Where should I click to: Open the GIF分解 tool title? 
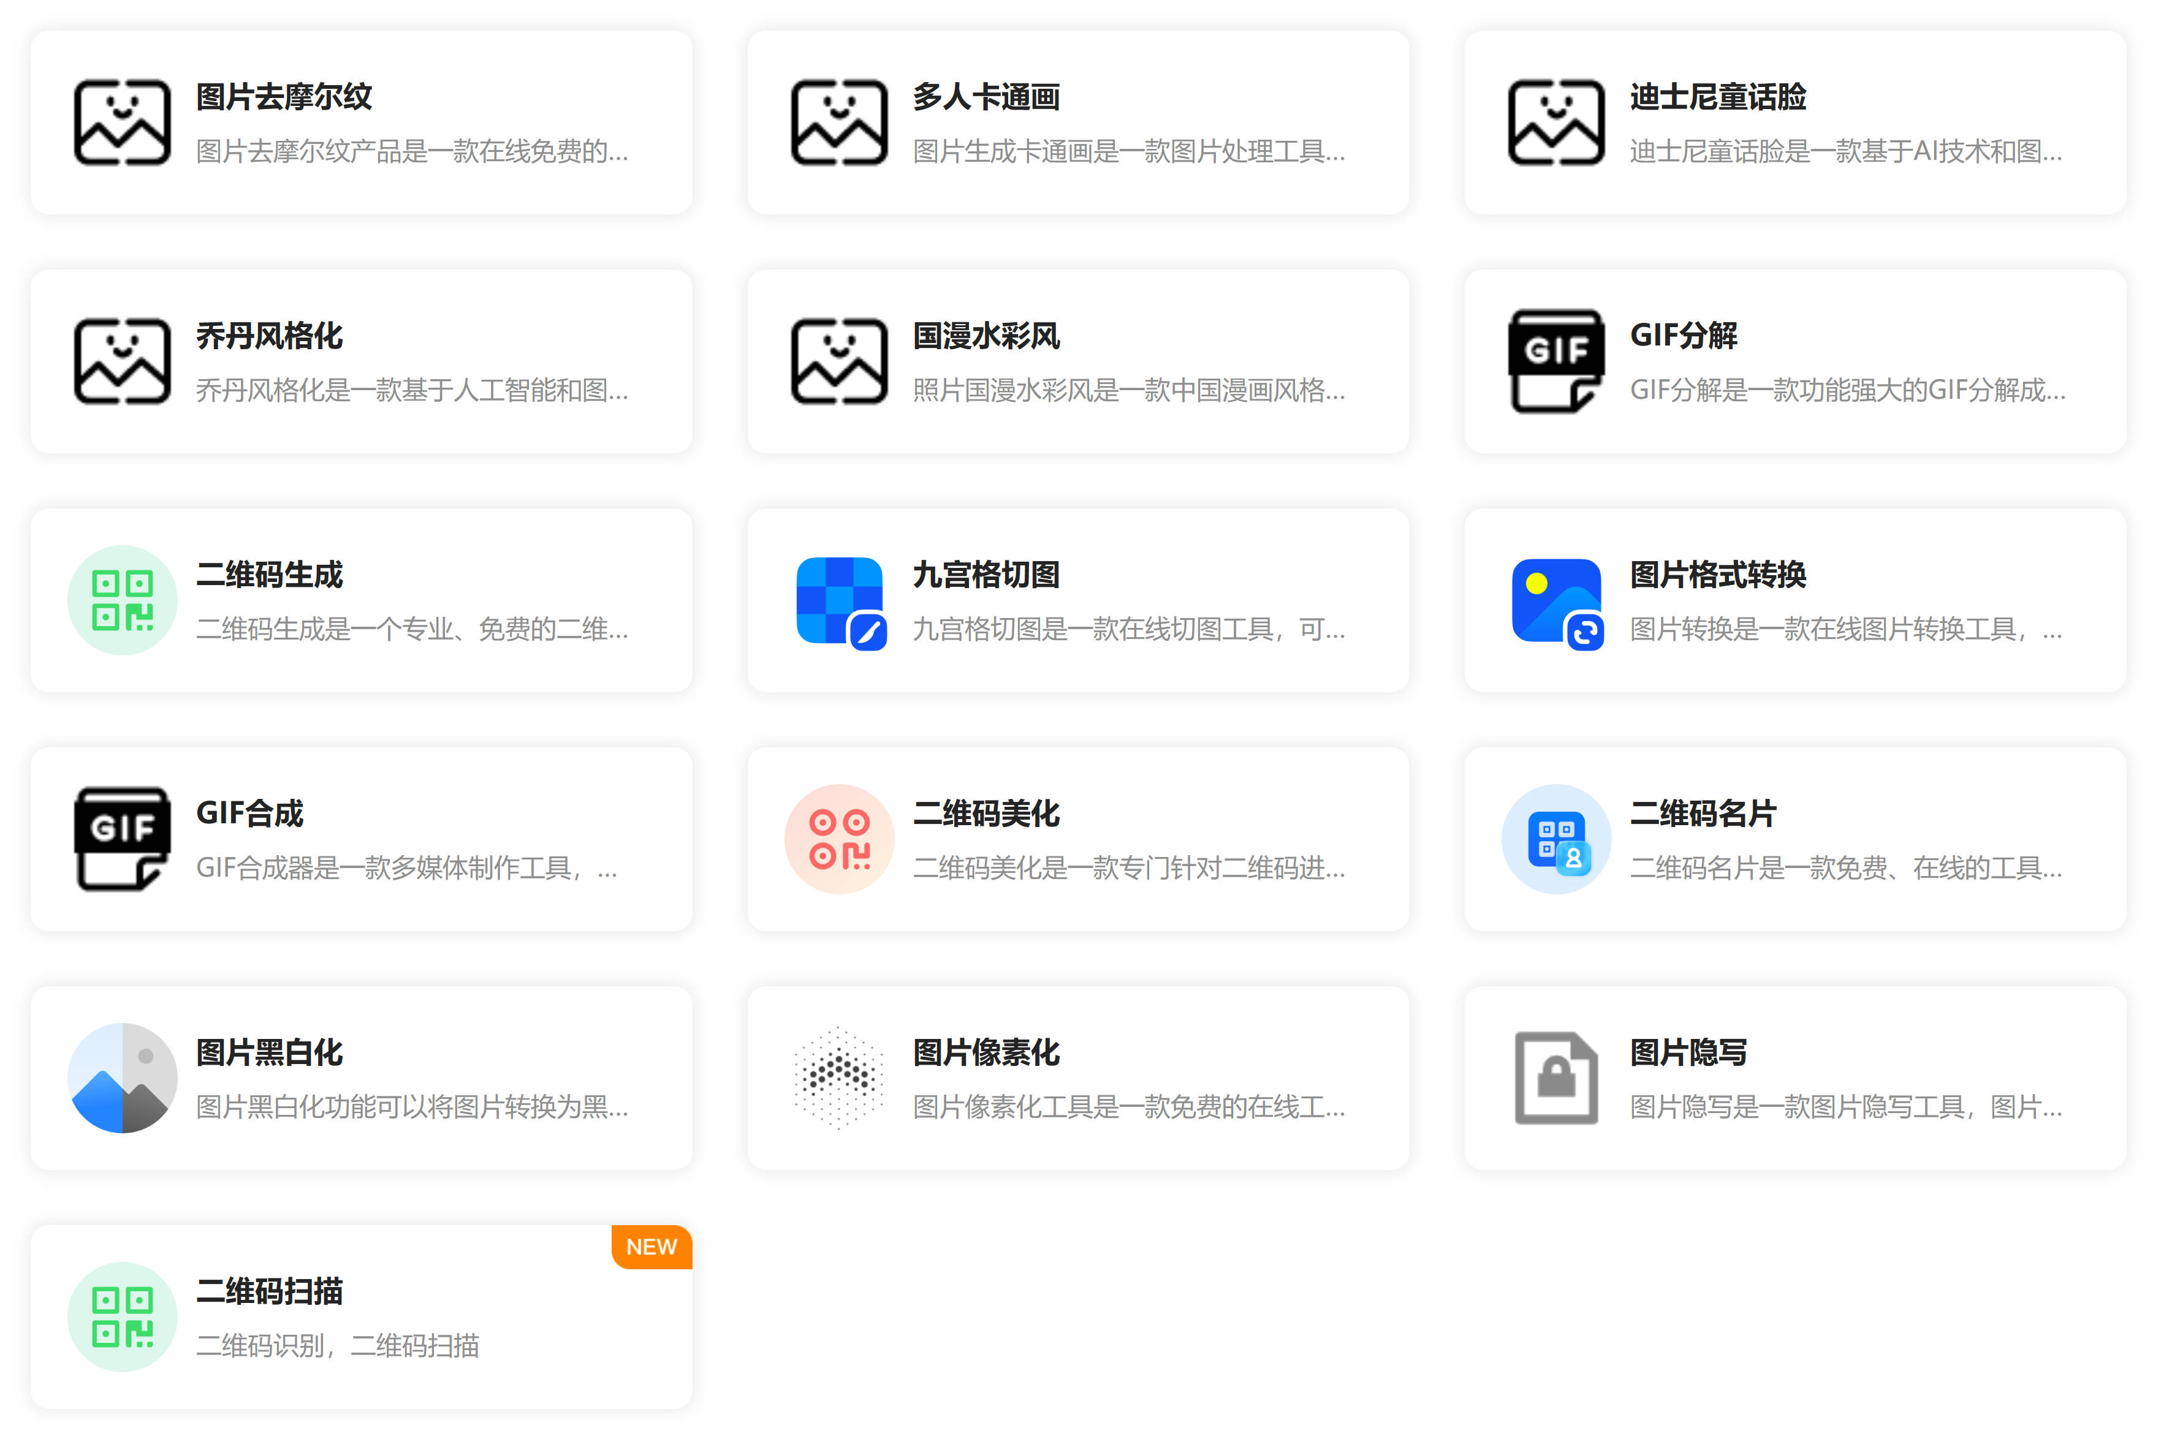point(1684,336)
